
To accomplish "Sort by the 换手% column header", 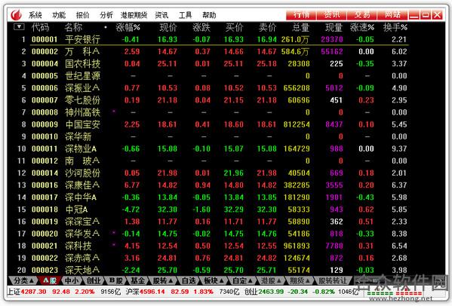I will [395, 27].
